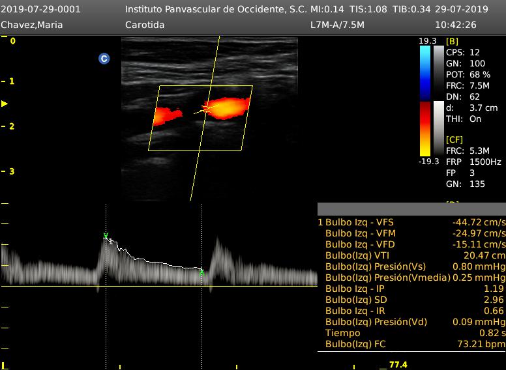Click the time 10:42:26
Viewport: 506px width, 370px height.
click(455, 25)
